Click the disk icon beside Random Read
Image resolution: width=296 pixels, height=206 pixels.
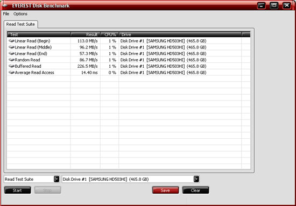click(11, 60)
